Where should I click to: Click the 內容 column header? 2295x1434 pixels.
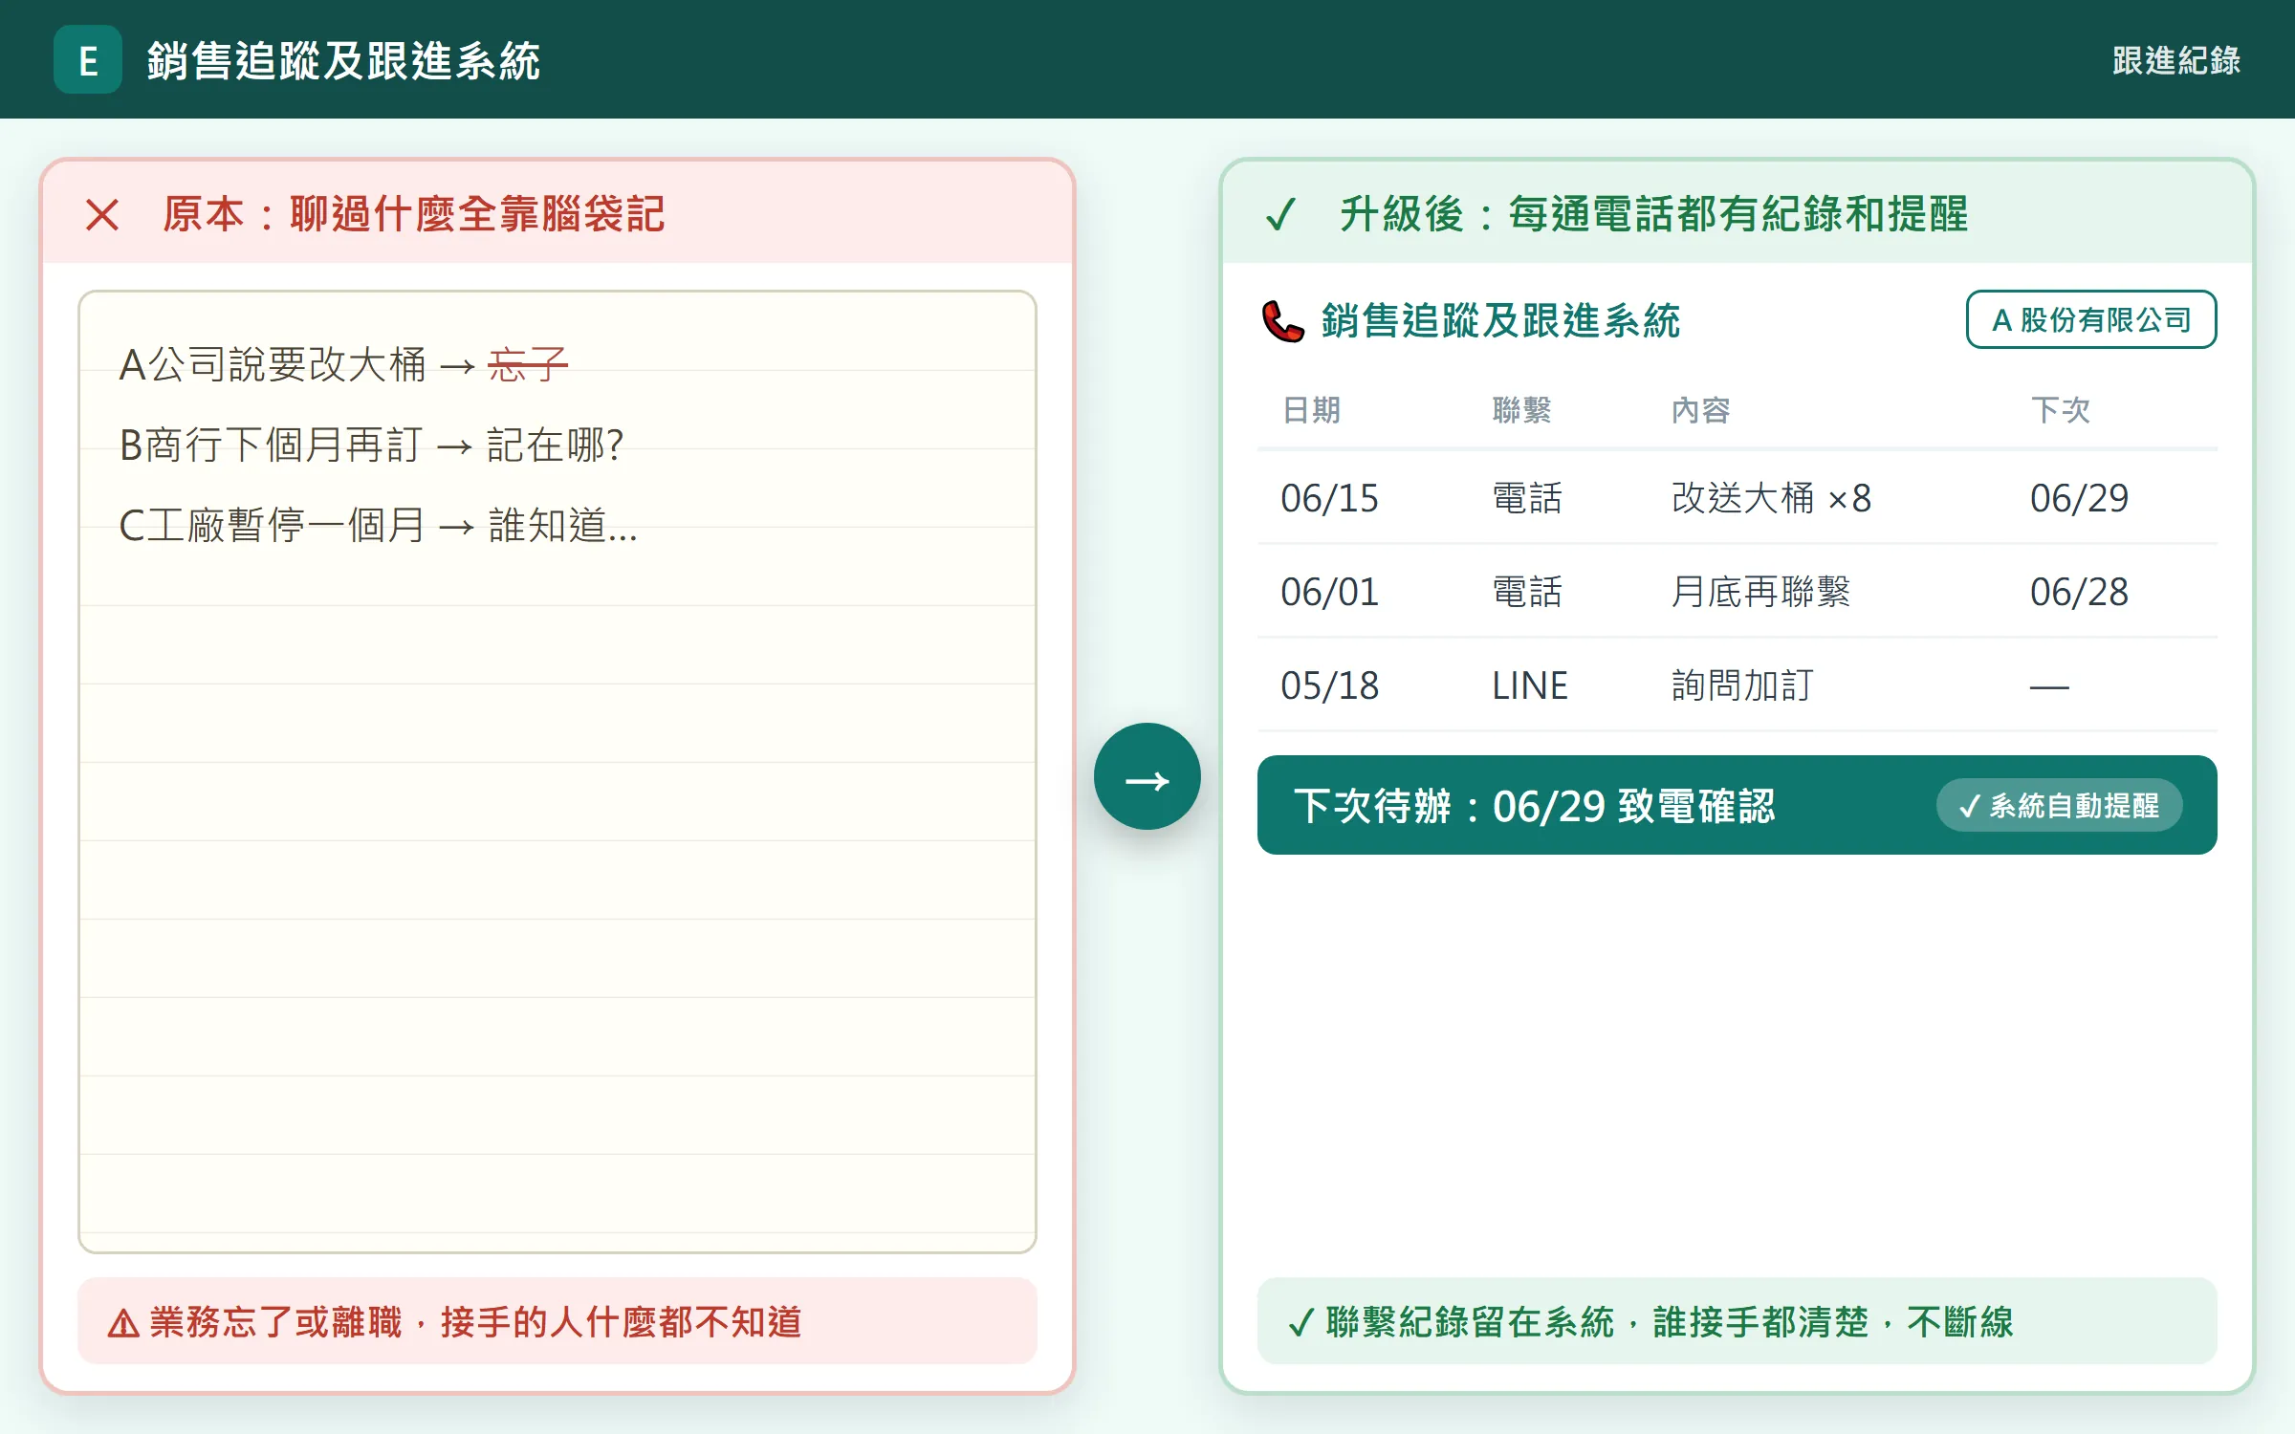click(x=1700, y=410)
